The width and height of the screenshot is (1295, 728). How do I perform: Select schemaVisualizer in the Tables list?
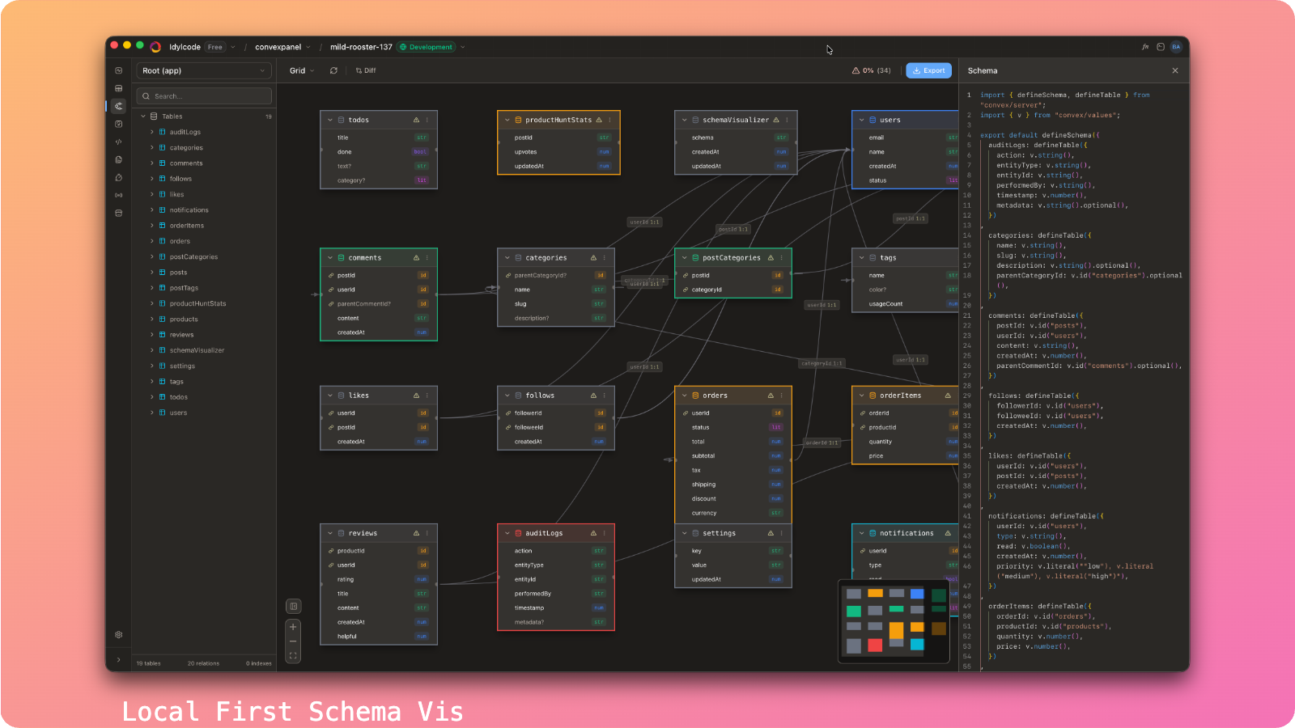coord(197,350)
